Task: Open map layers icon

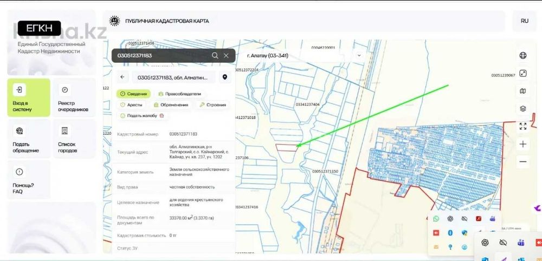Action: 523,109
